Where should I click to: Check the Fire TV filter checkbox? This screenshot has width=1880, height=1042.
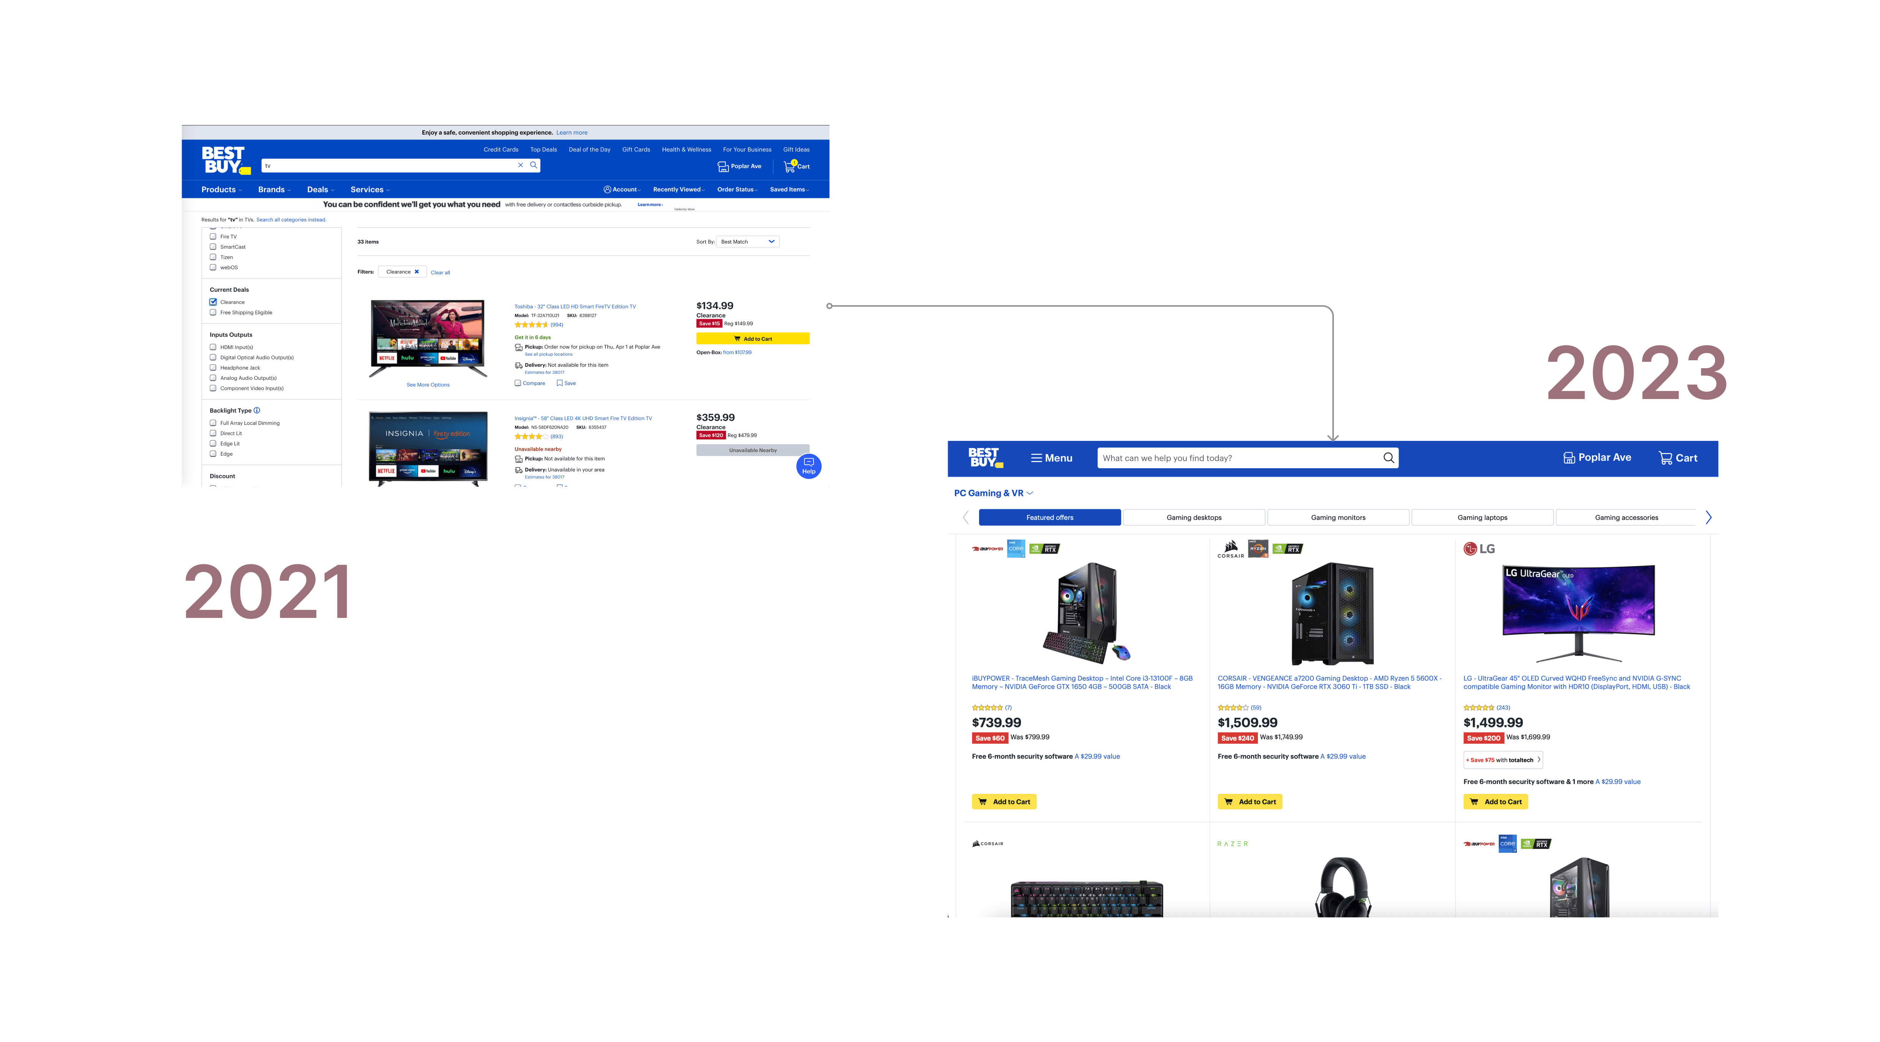click(213, 236)
